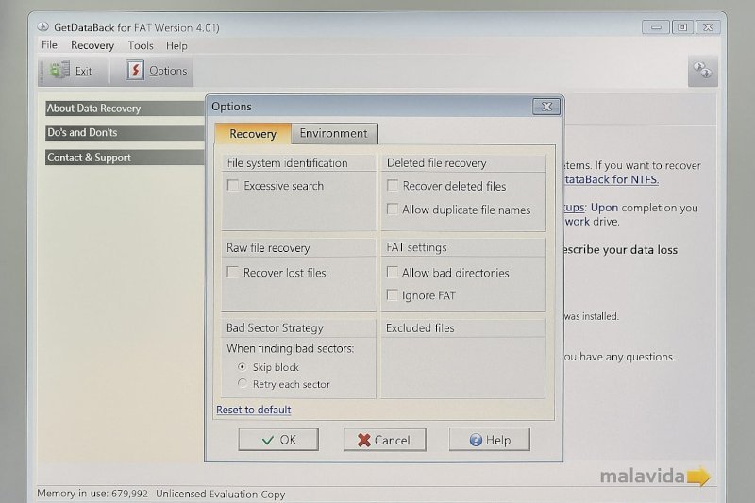Toggle Allow duplicate file names
The width and height of the screenshot is (755, 503).
pyautogui.click(x=393, y=210)
